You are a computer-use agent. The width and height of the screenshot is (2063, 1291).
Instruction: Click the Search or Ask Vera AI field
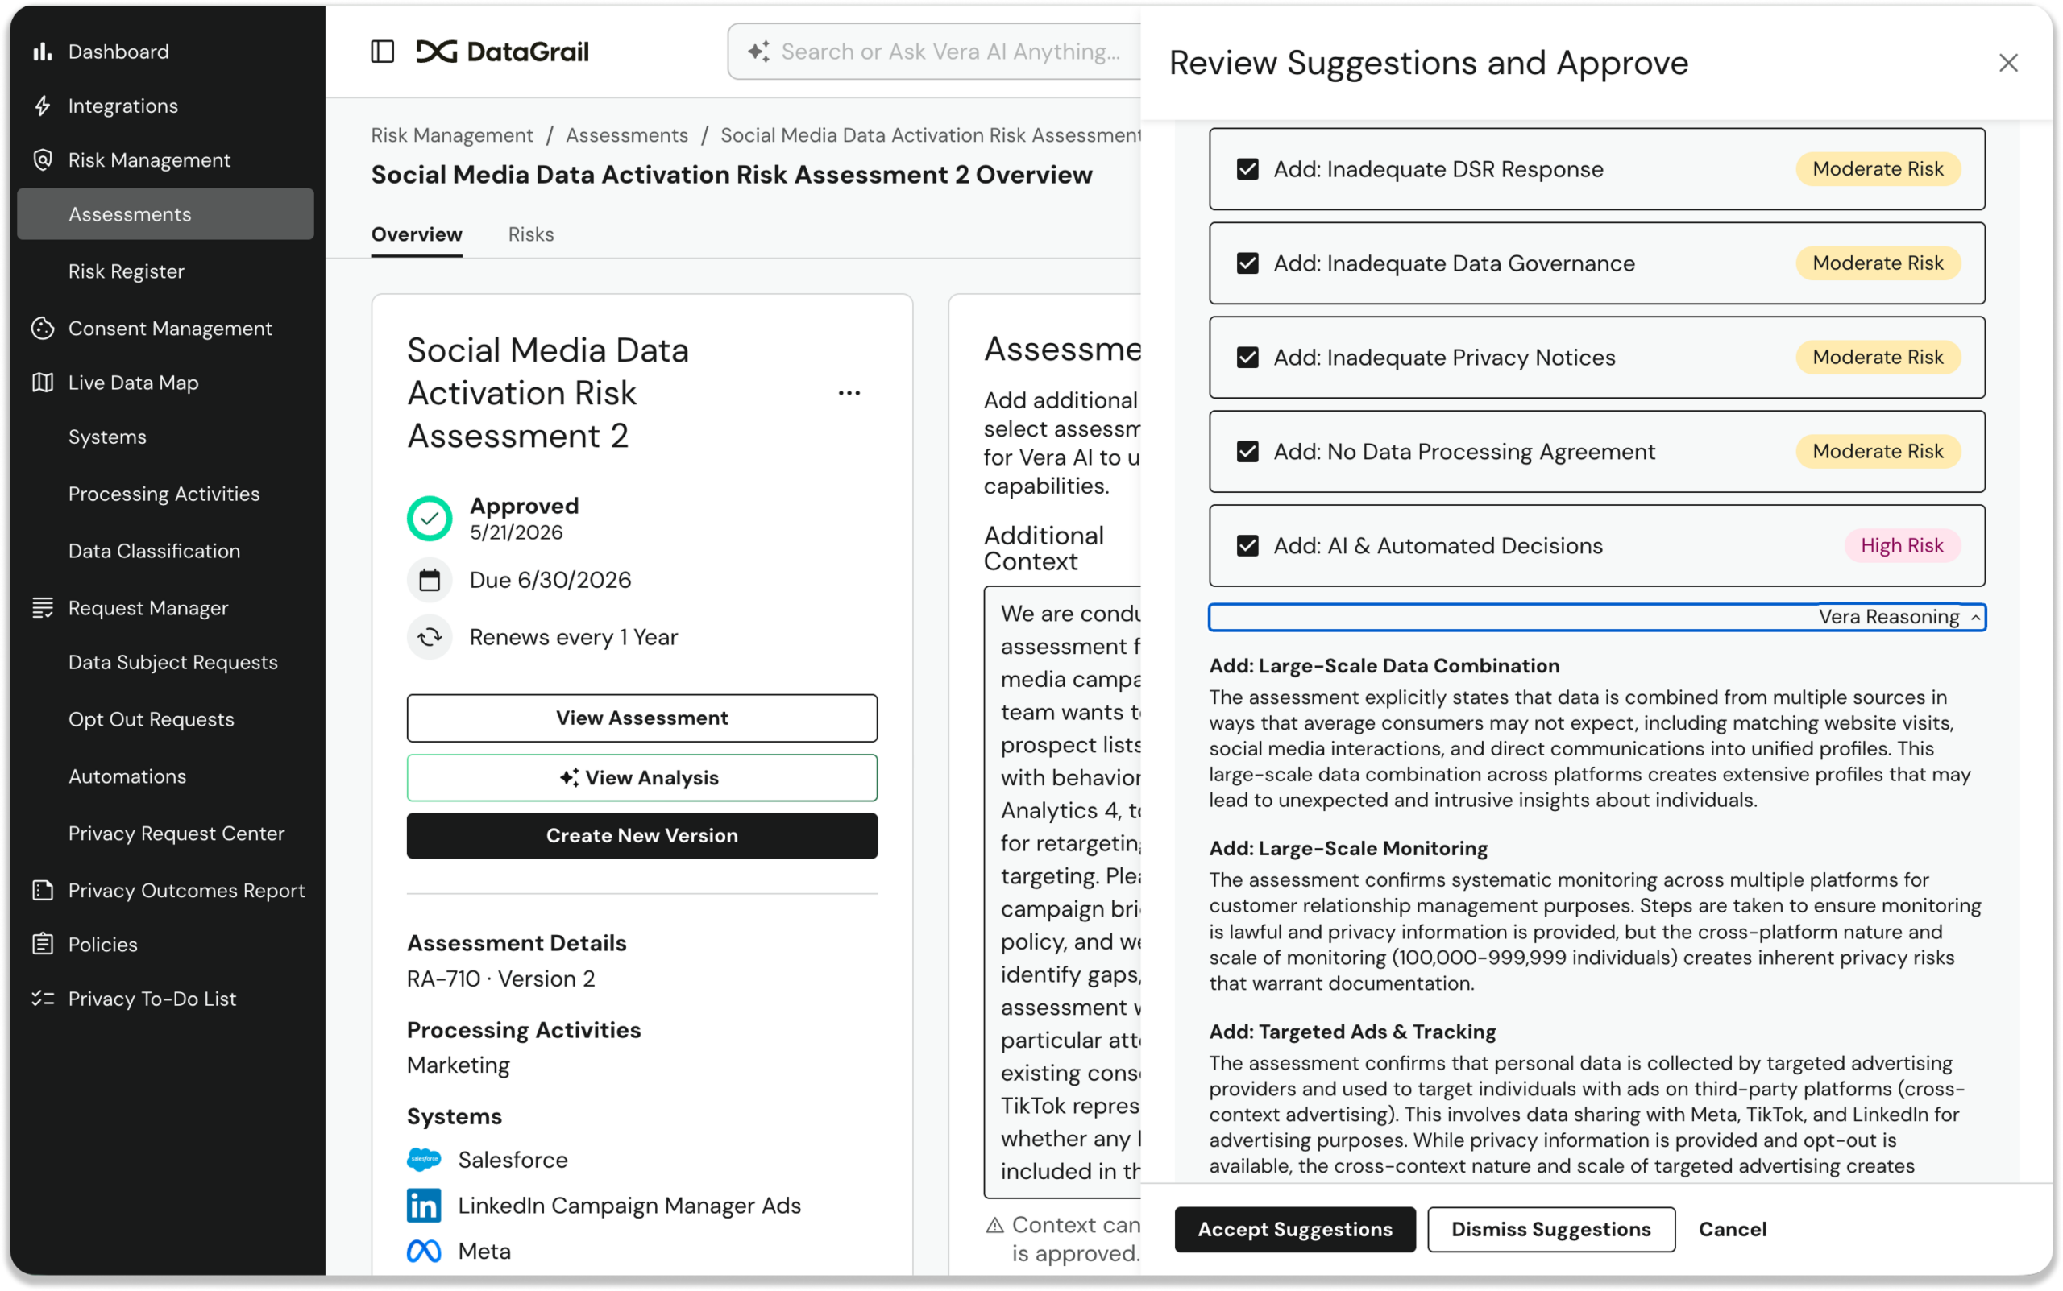pos(934,52)
